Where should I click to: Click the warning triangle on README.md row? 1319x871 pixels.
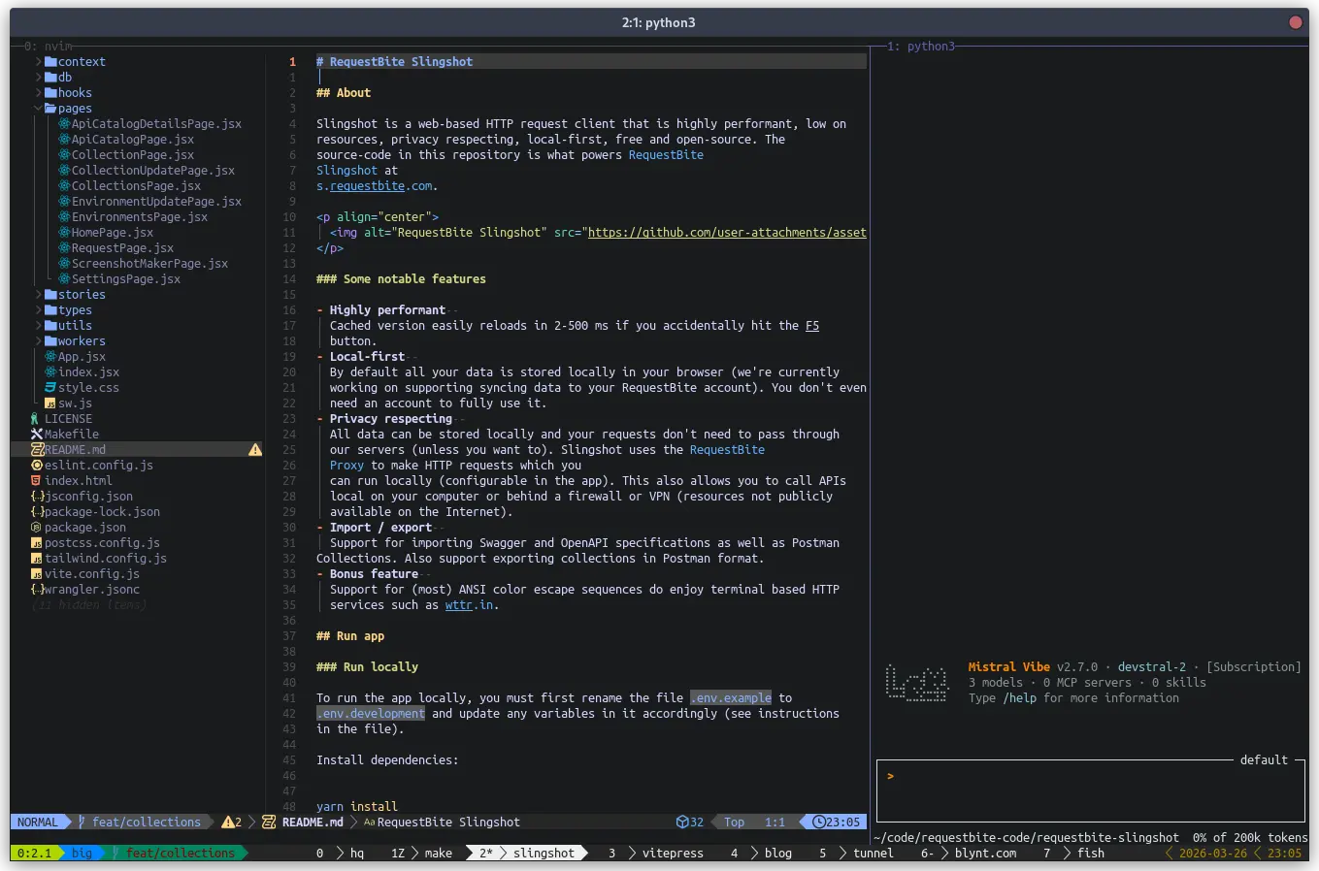pyautogui.click(x=253, y=449)
